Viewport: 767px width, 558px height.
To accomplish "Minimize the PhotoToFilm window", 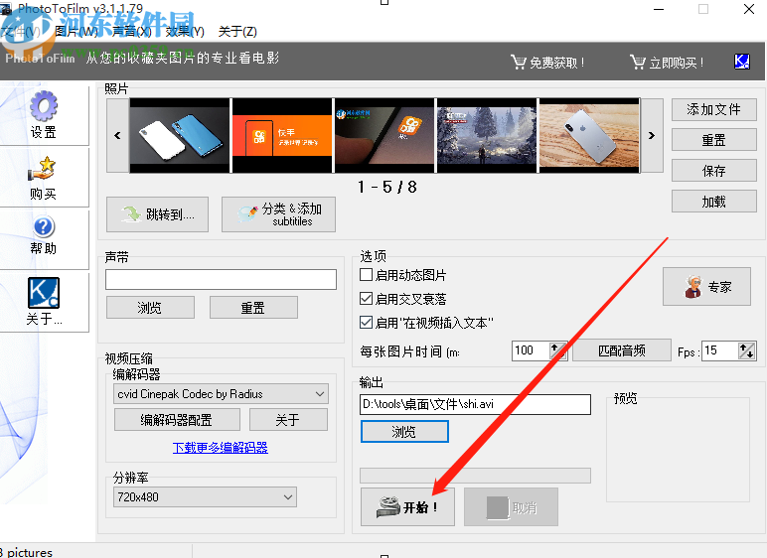I will (659, 9).
